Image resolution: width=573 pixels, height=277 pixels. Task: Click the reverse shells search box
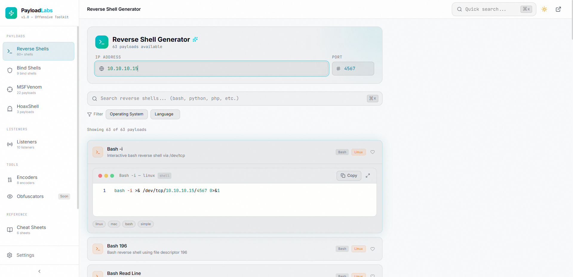[x=235, y=99]
